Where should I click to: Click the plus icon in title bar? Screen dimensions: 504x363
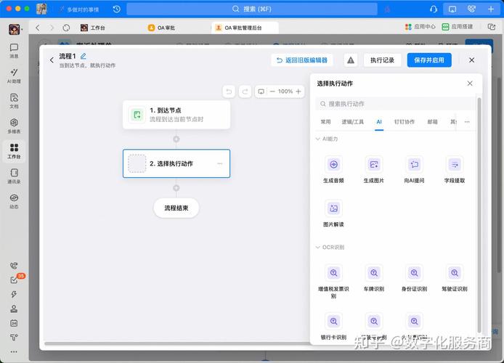491,9
